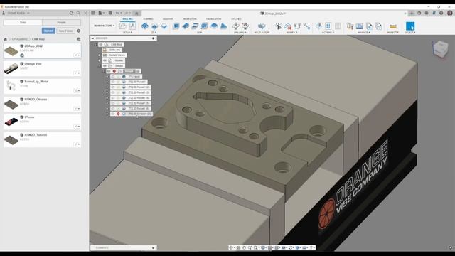
Task: Expand the Actions menu dropdown
Action: click(328, 33)
